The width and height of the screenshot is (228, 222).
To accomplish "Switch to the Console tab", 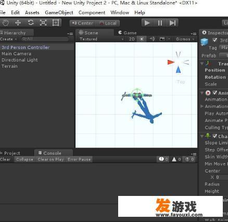I will (54, 153).
